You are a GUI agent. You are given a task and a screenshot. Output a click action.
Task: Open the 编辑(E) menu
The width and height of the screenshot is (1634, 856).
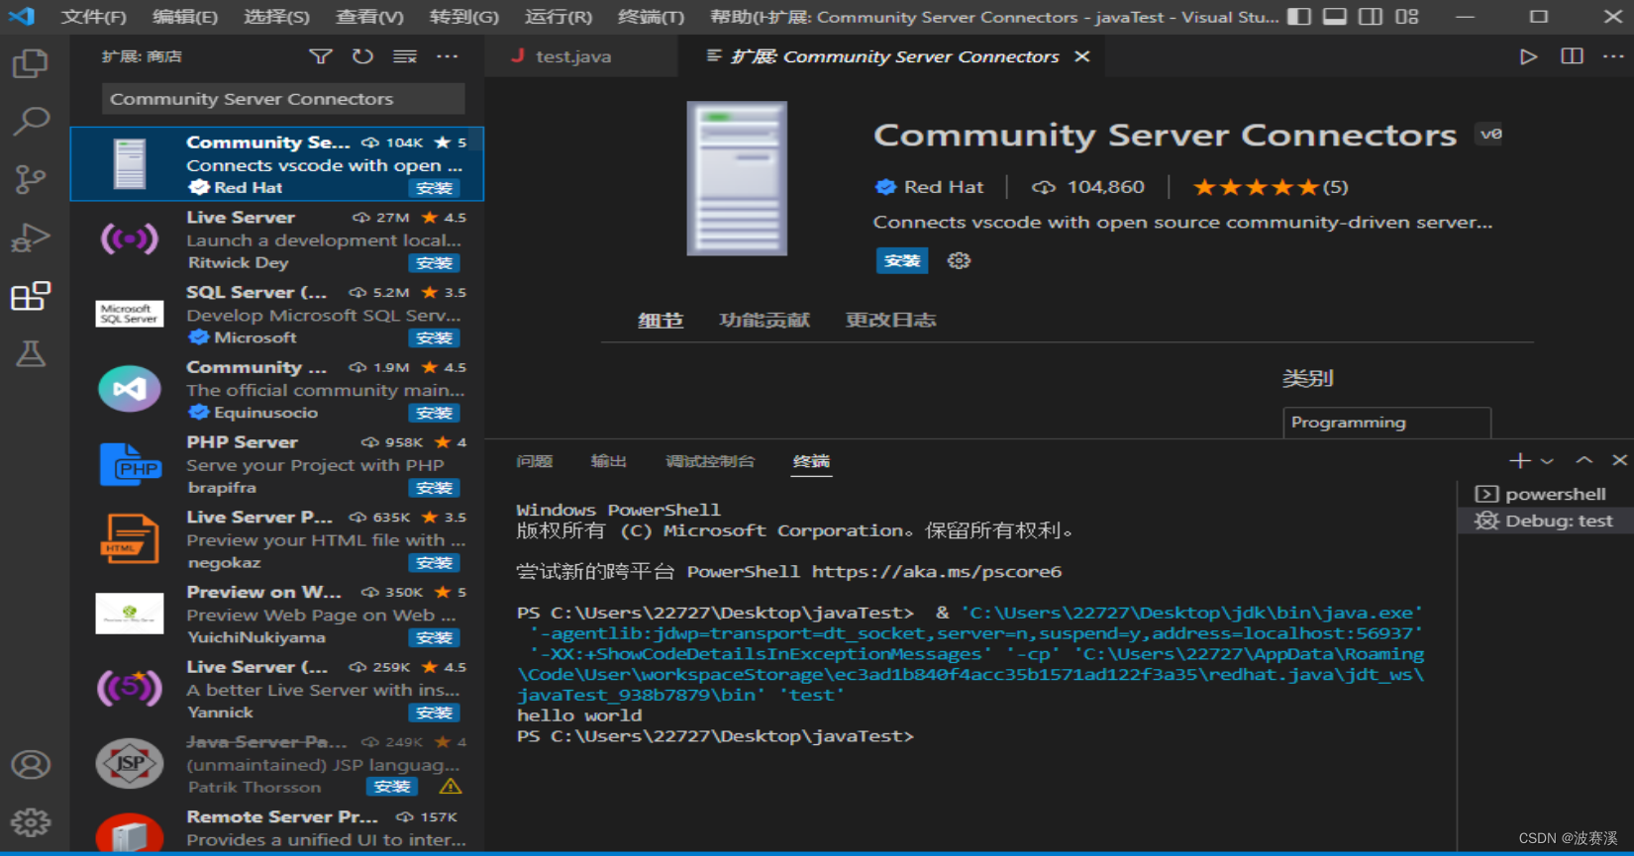185,17
